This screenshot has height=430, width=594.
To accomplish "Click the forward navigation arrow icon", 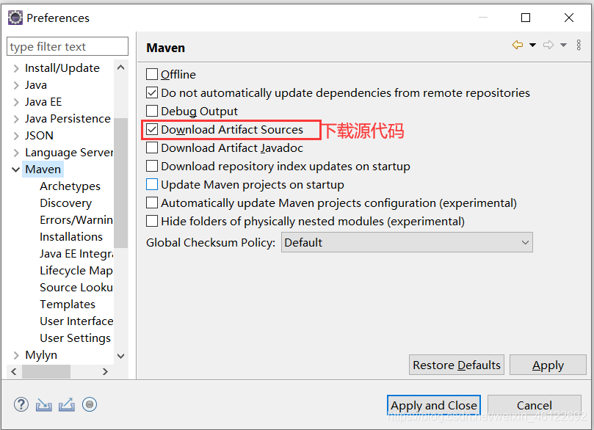I will coord(548,45).
